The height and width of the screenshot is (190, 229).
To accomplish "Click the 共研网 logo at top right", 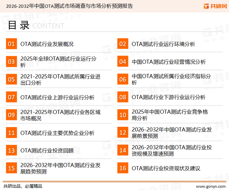I will click(215, 6).
